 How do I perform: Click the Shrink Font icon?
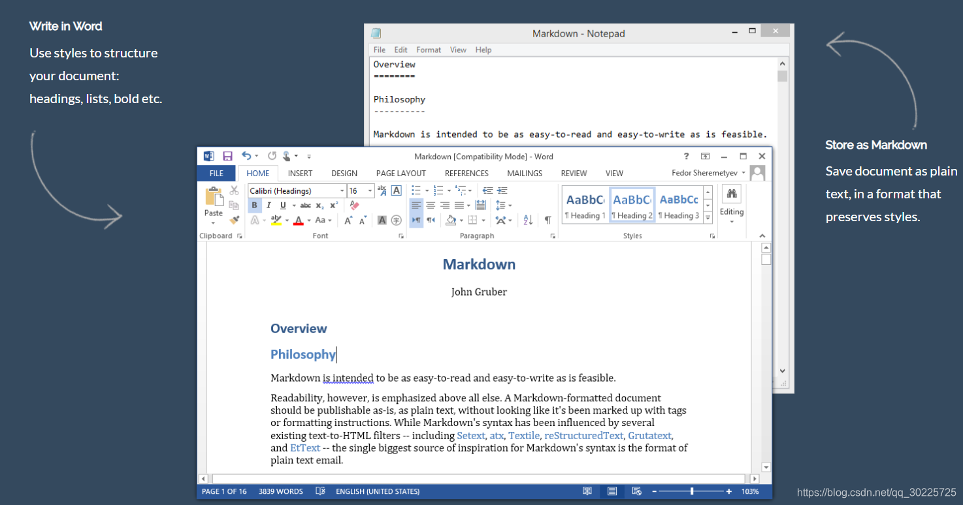pos(363,221)
